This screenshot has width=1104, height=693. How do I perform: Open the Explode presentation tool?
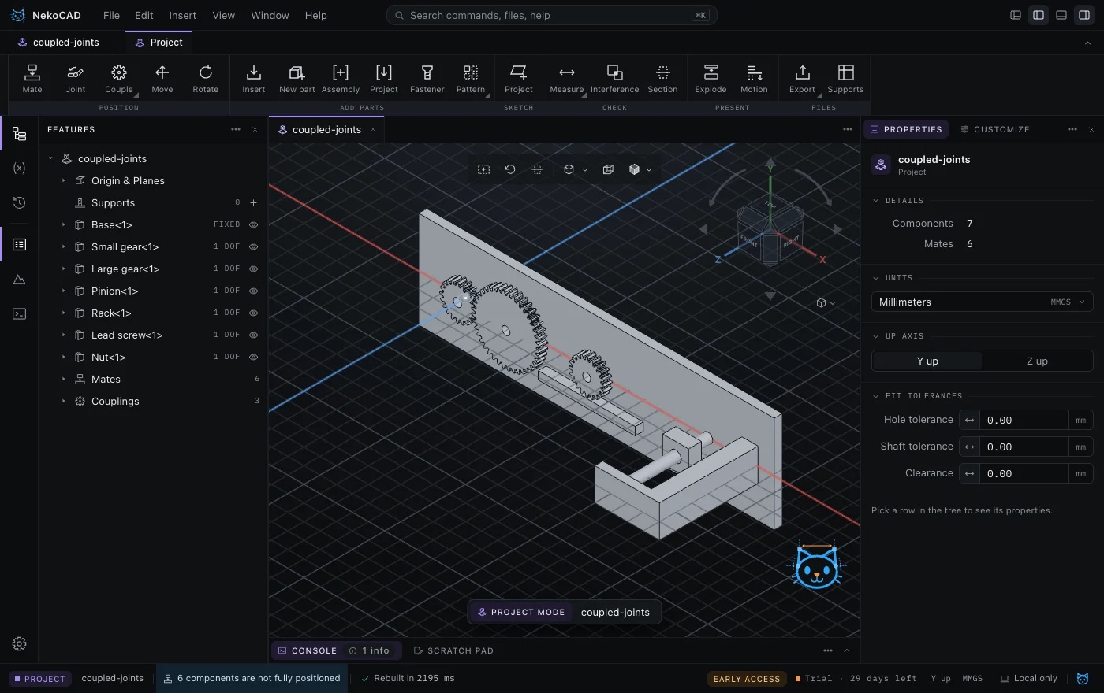pyautogui.click(x=711, y=79)
